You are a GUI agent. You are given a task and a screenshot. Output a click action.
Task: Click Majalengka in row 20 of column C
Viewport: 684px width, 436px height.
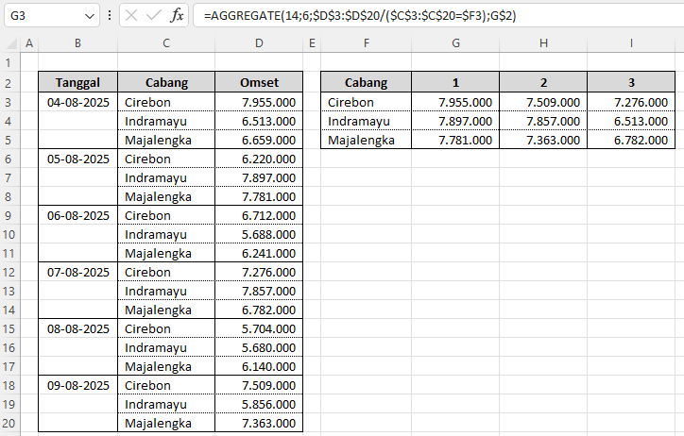[x=166, y=423]
